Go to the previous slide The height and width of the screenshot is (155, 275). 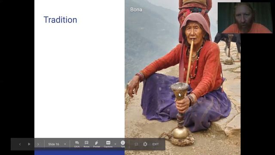(x=20, y=144)
